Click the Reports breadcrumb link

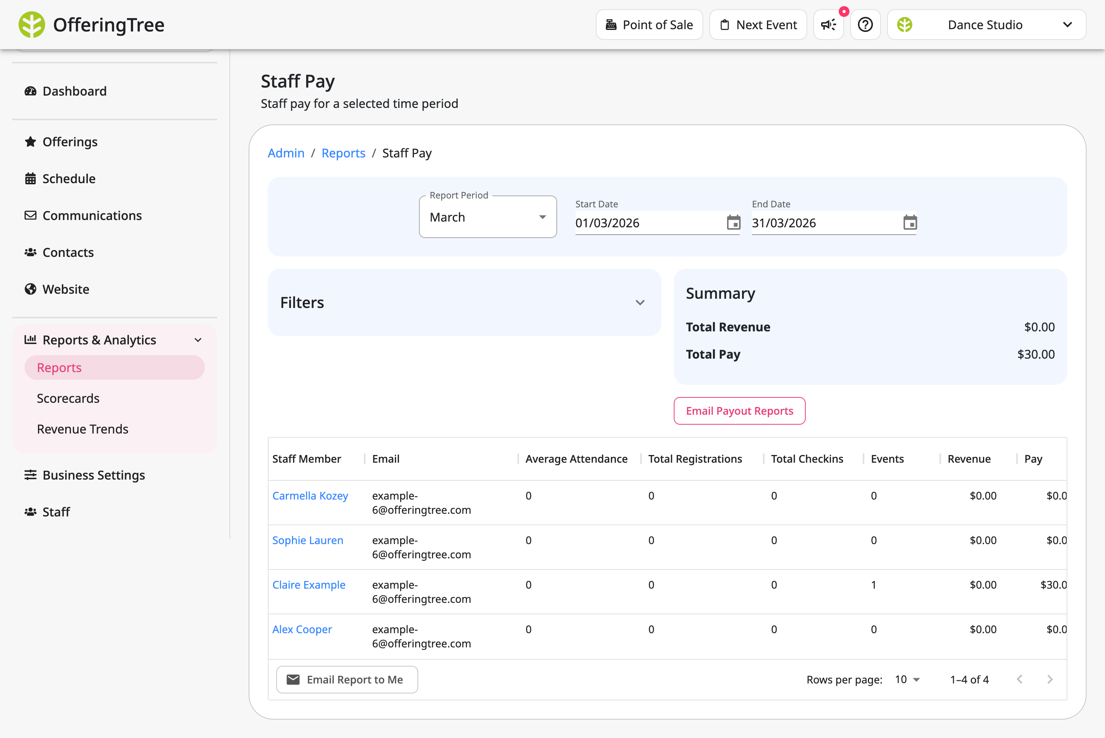[x=343, y=153]
